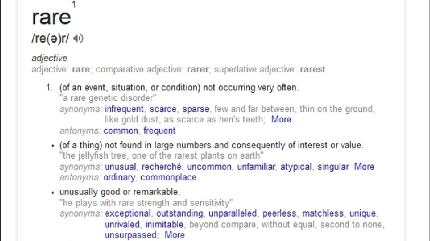Open the synonym link "atypical"
The height and width of the screenshot is (241, 430).
pos(296,167)
